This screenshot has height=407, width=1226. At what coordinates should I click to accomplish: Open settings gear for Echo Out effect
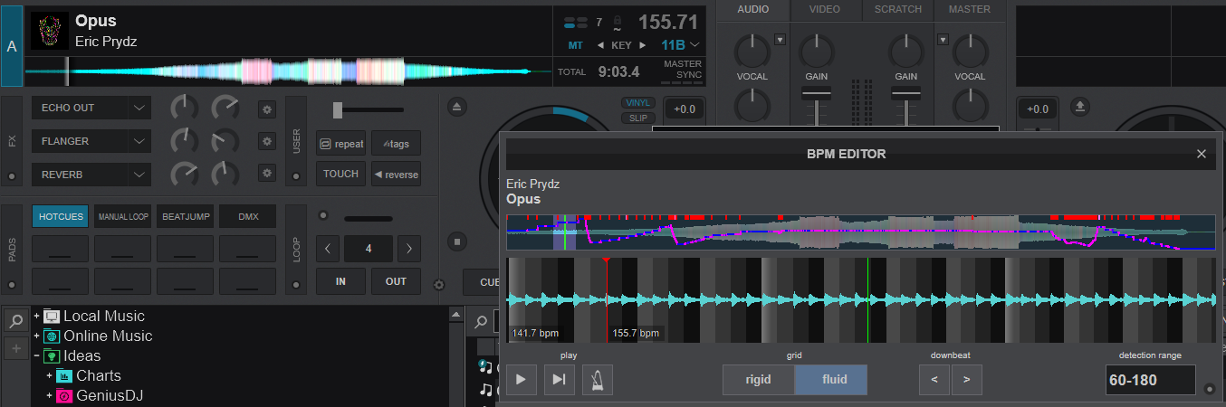point(266,109)
